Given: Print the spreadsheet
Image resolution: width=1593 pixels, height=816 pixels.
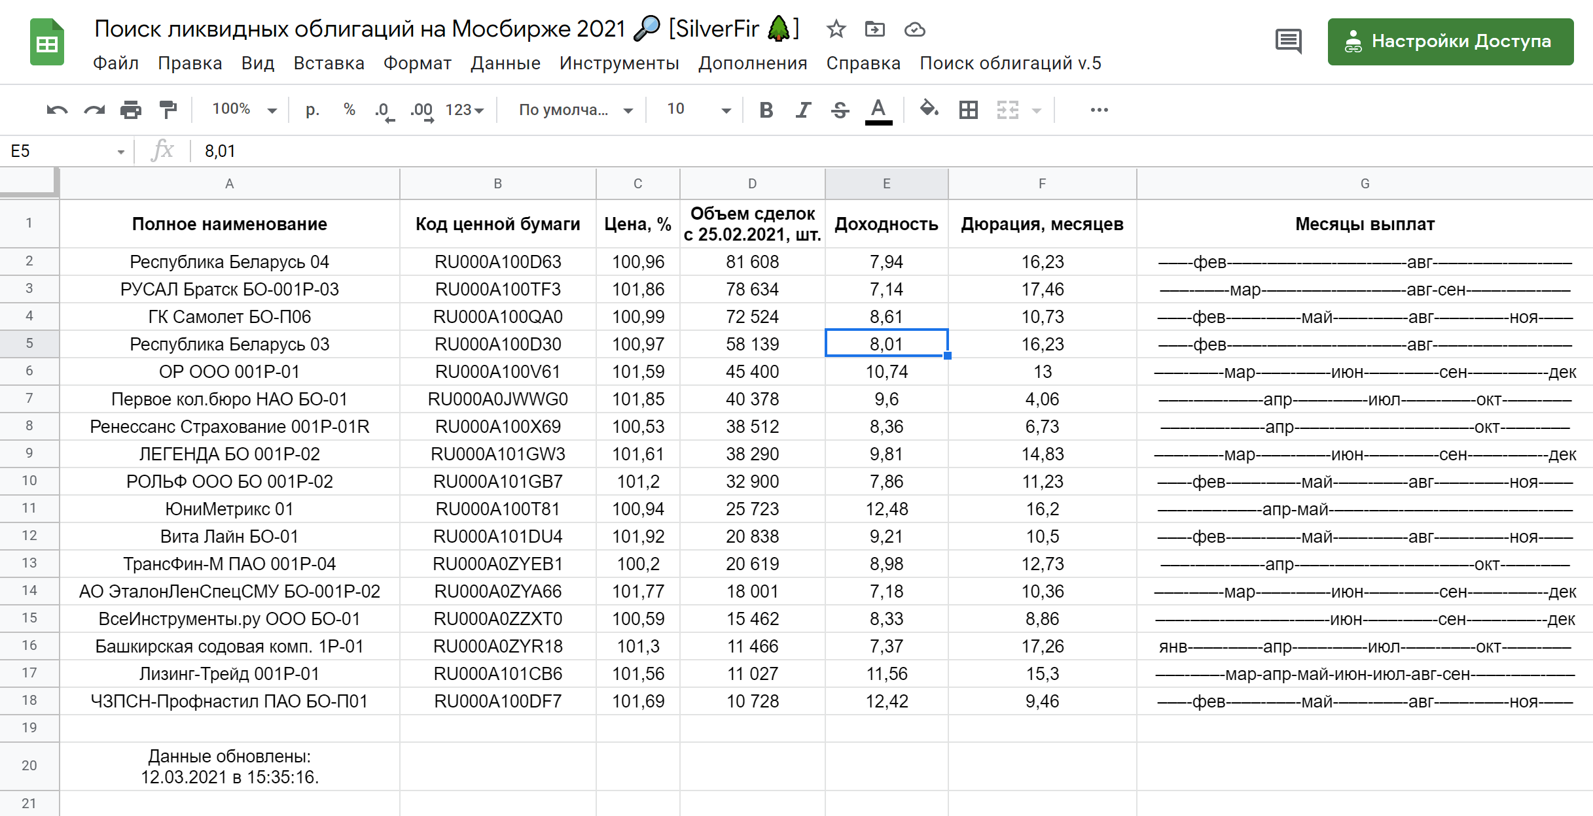Looking at the screenshot, I should pos(131,110).
